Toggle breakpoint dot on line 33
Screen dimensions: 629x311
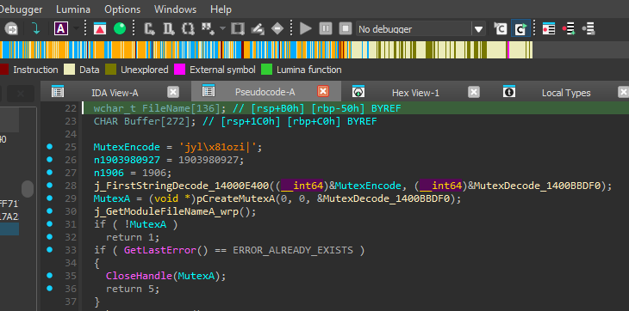pos(49,249)
